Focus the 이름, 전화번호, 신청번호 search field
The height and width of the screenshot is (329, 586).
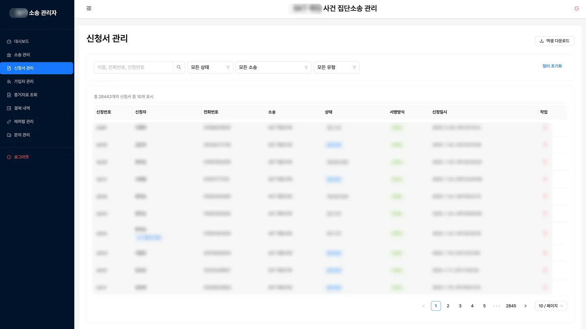pyautogui.click(x=134, y=67)
